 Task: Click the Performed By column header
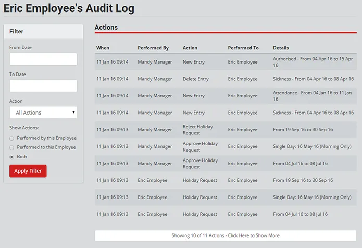click(153, 48)
